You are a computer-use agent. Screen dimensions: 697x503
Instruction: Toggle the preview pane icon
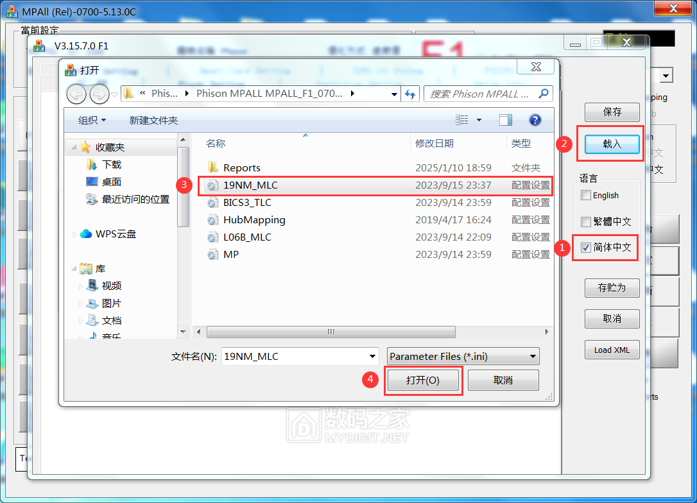pyautogui.click(x=505, y=120)
